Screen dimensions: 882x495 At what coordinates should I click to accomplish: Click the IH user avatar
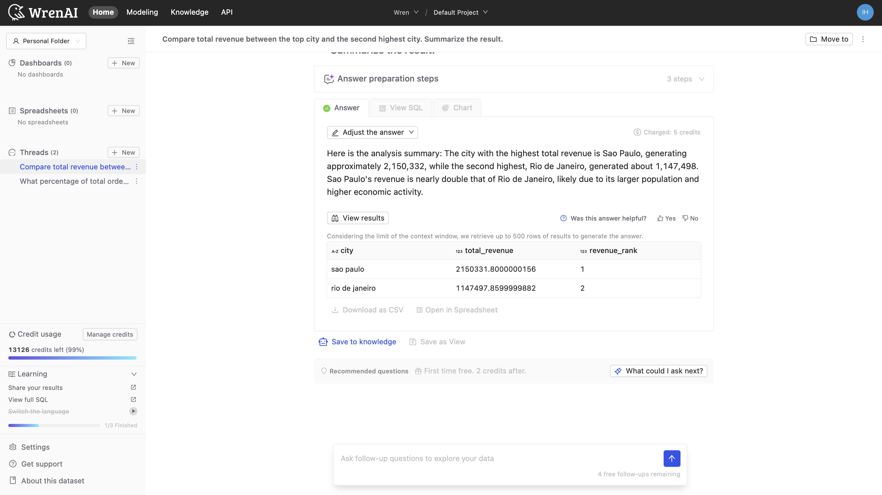pyautogui.click(x=865, y=12)
